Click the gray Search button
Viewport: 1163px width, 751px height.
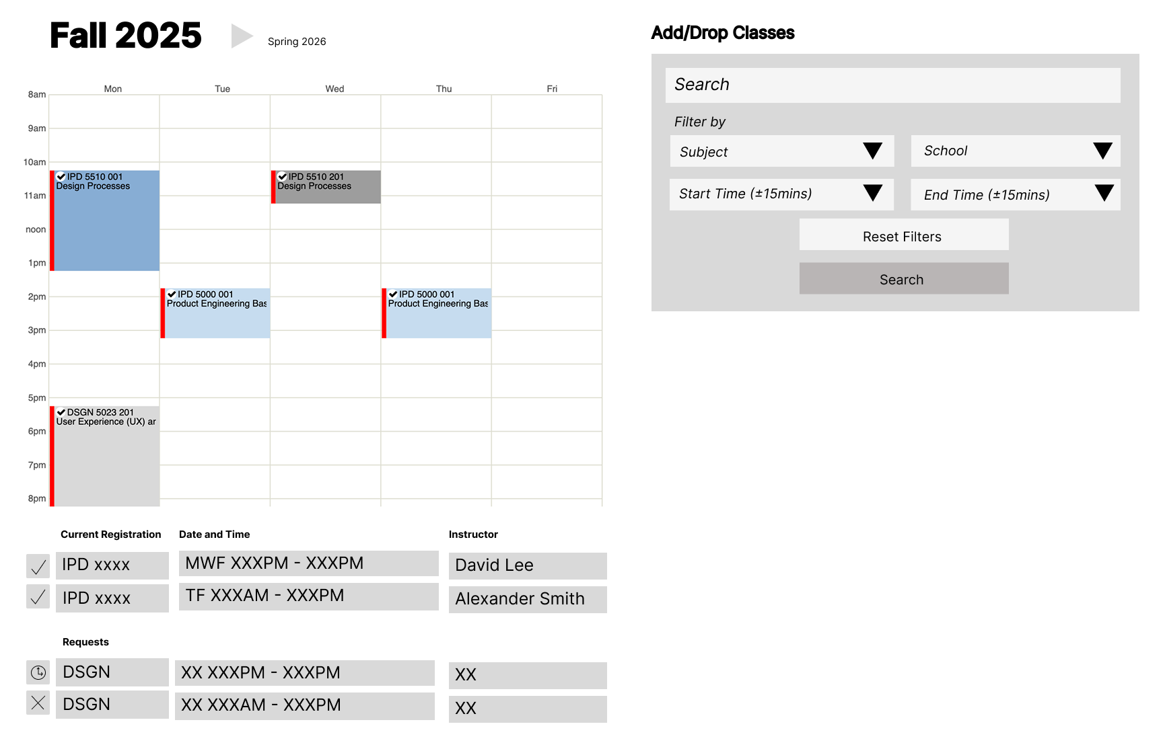[x=903, y=279]
